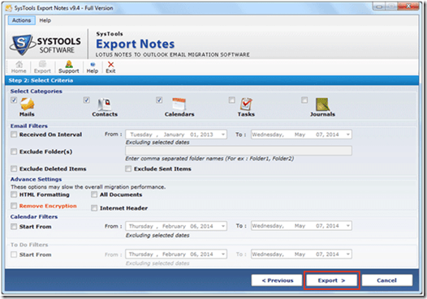Click the Cancel button
The width and height of the screenshot is (427, 299).
[386, 280]
